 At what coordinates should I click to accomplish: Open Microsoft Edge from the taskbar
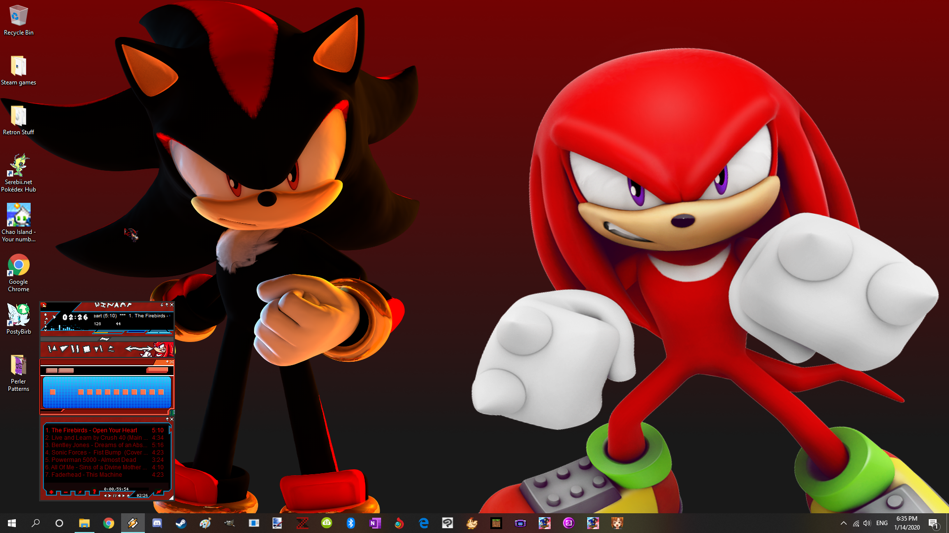coord(424,523)
